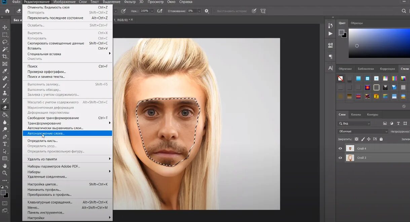Select the Dodge tool

point(5,129)
